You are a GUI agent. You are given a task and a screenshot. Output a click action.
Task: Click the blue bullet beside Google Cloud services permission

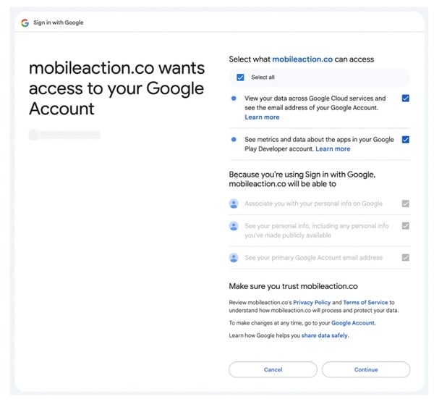[234, 98]
